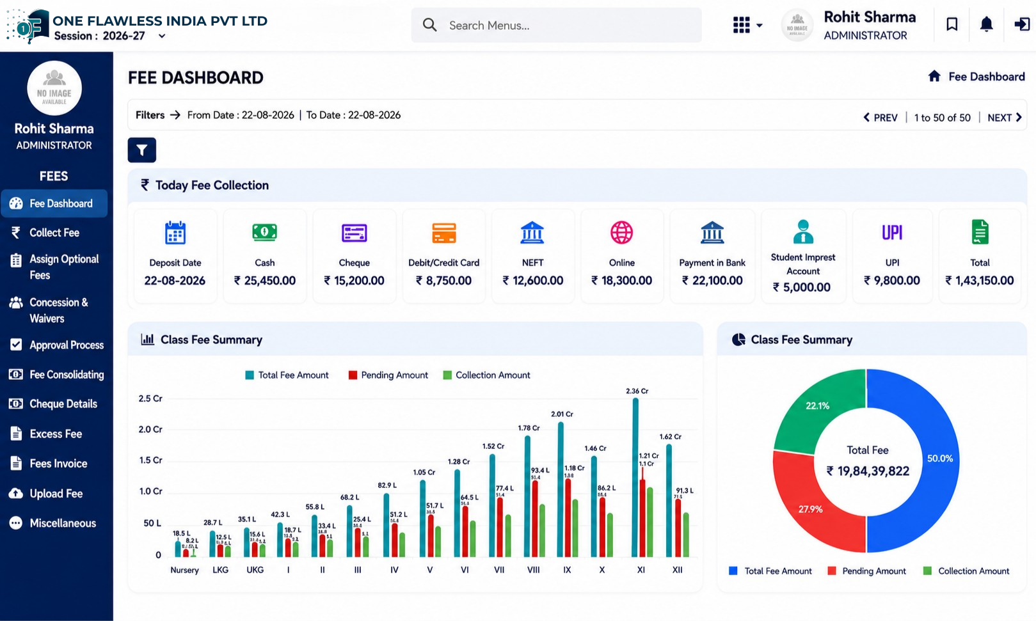
Task: Click the Concession & Waivers people icon
Action: [16, 303]
